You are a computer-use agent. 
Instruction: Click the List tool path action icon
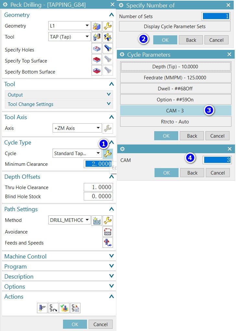pyautogui.click(x=75, y=308)
